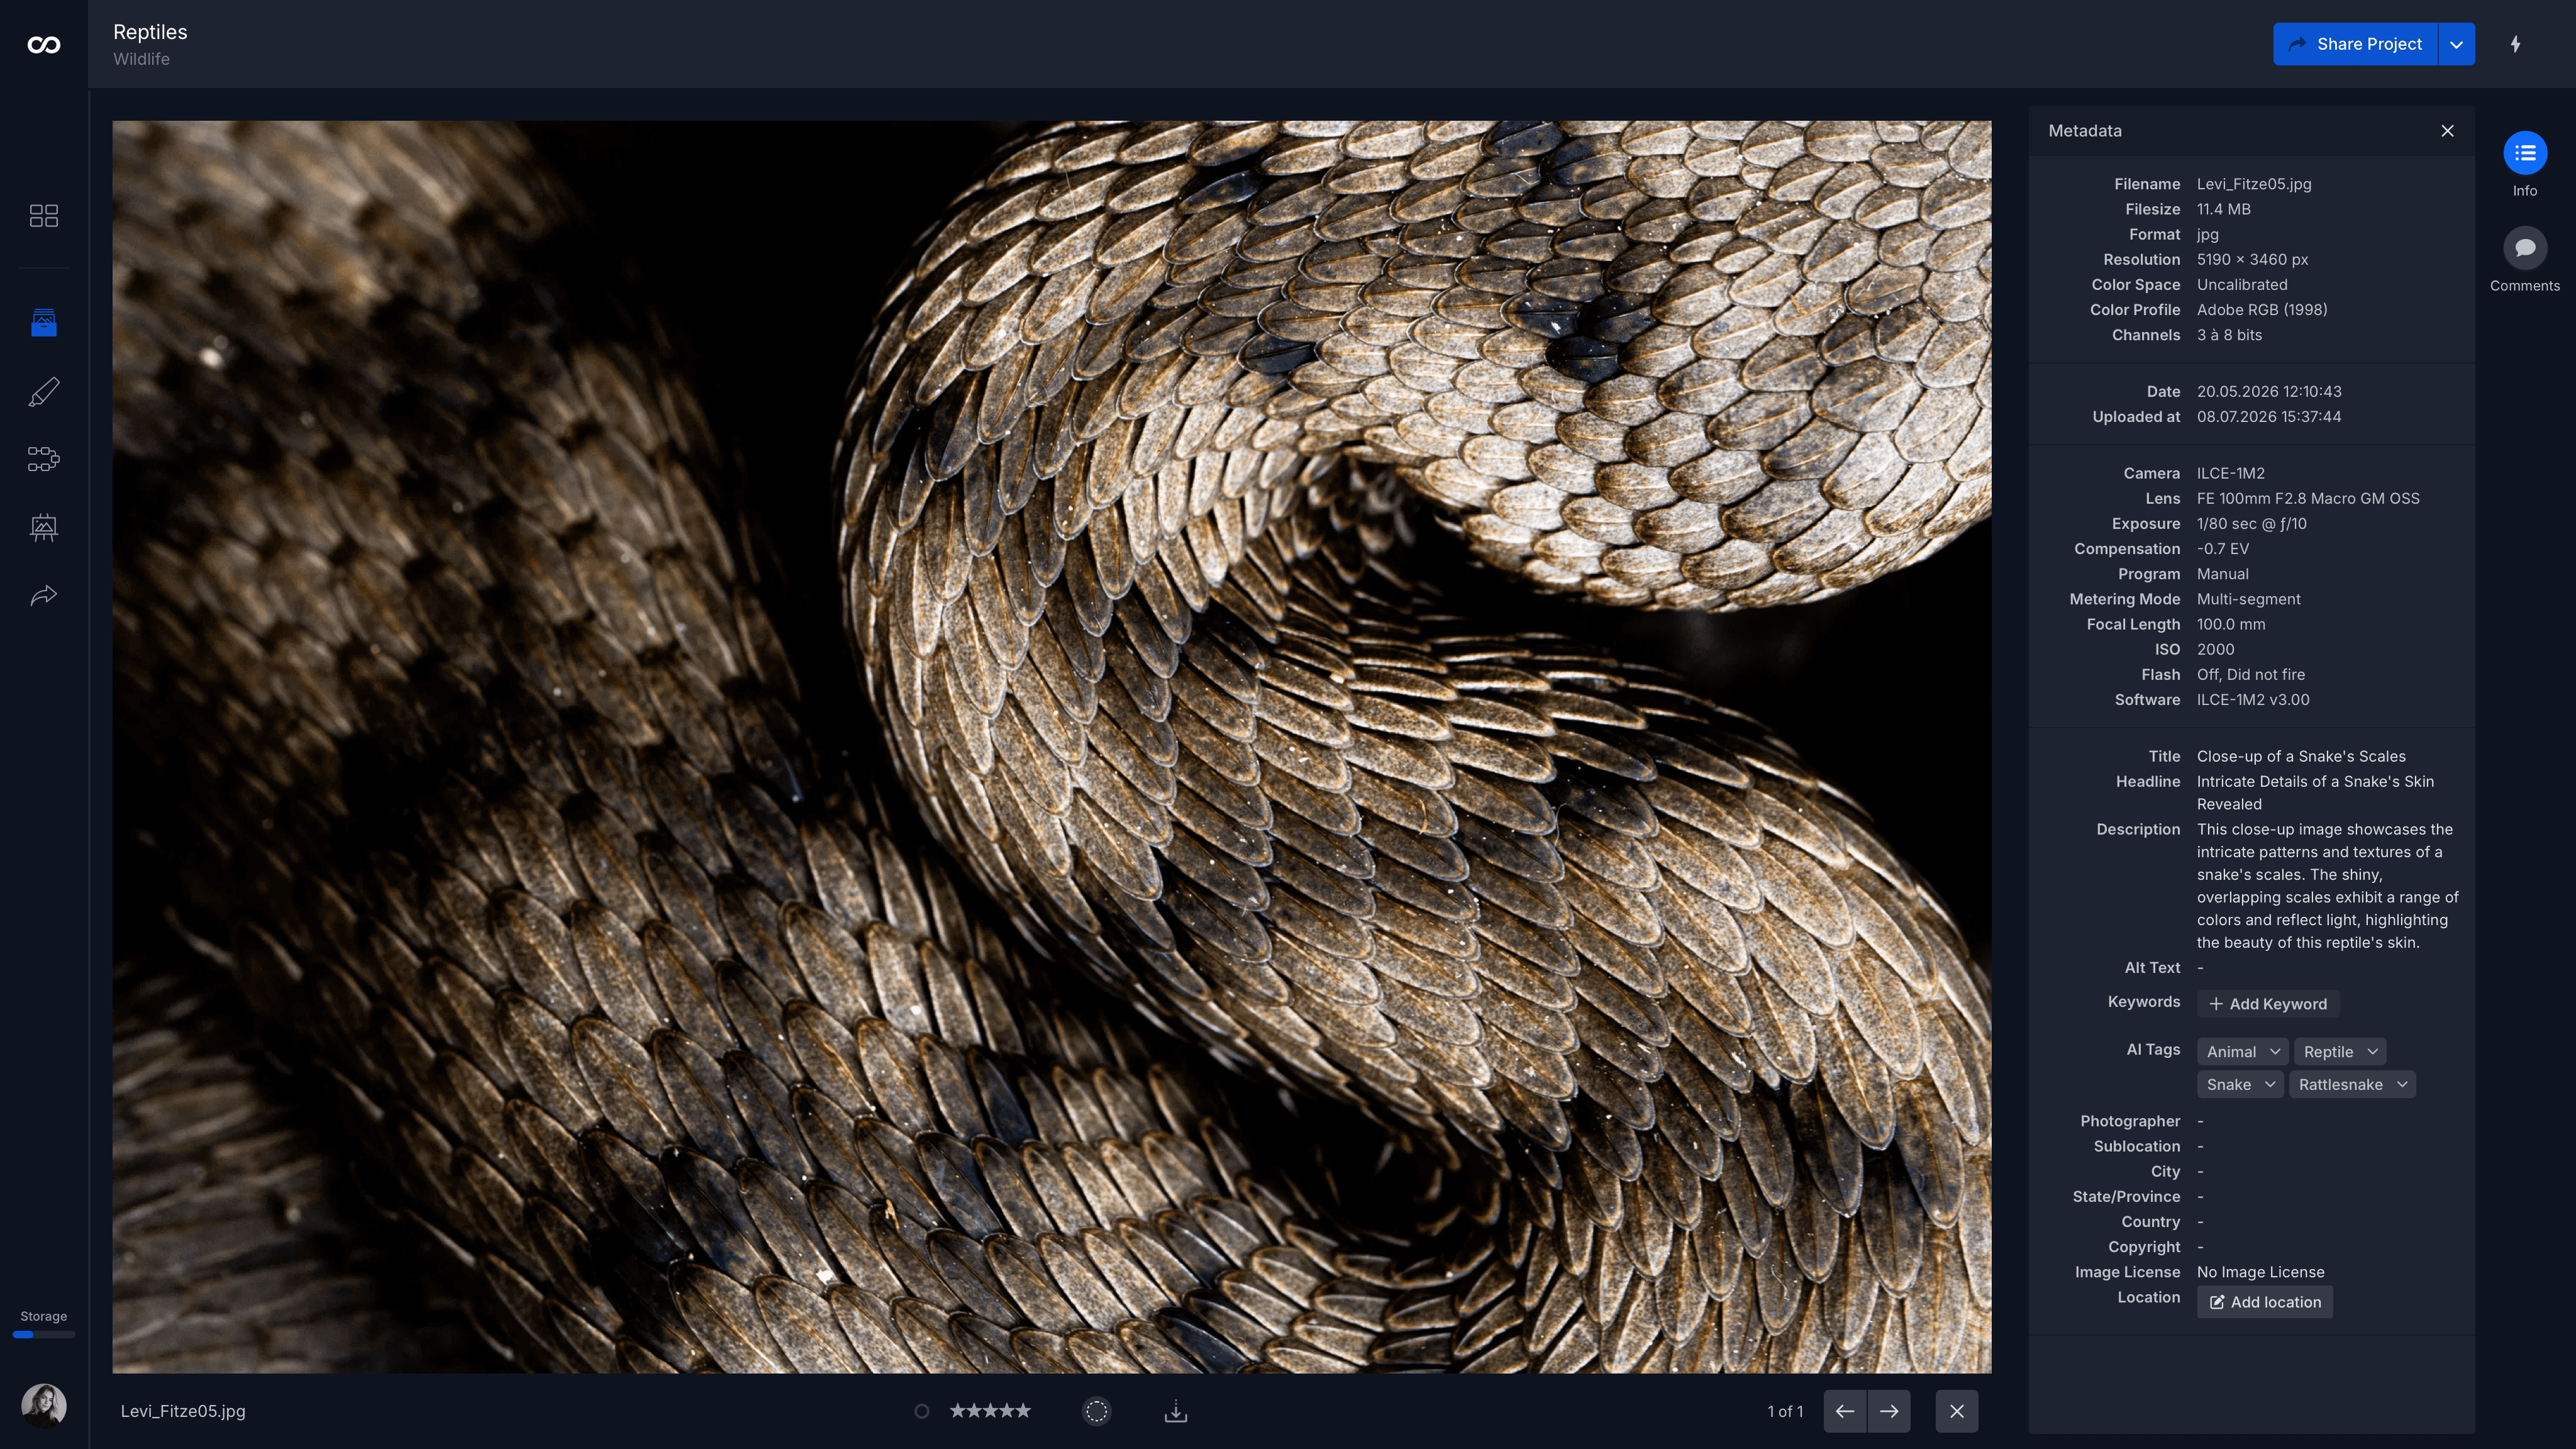Click the lightning bolt icon in header
This screenshot has height=1449, width=2576.
2516,44
